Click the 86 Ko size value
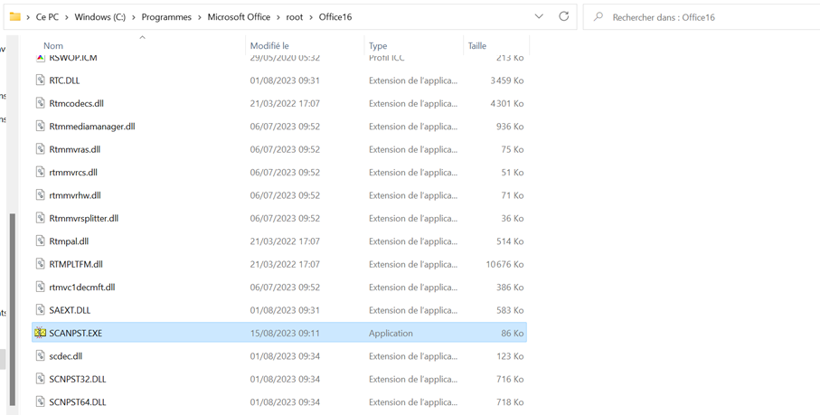This screenshot has height=415, width=820. click(513, 333)
